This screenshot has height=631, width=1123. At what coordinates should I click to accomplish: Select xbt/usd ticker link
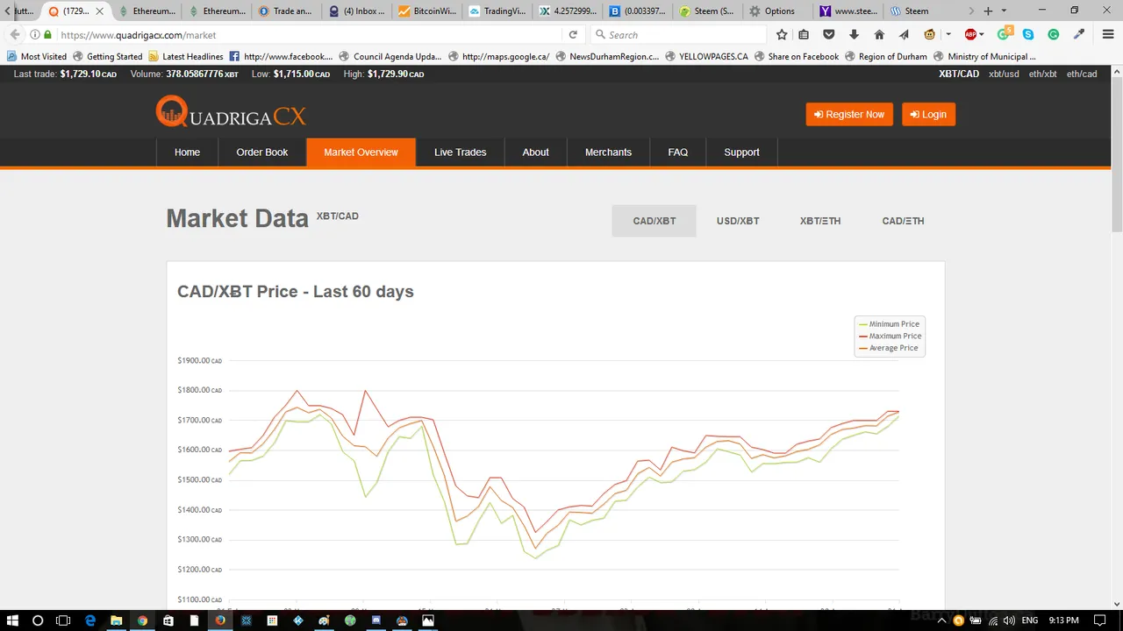pyautogui.click(x=1004, y=74)
